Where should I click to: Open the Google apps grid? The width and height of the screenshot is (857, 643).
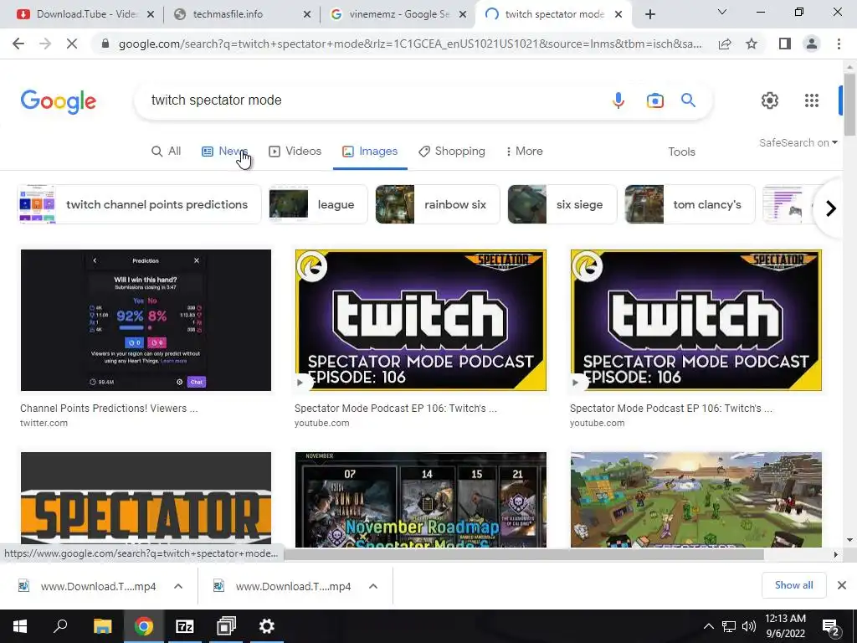812,100
